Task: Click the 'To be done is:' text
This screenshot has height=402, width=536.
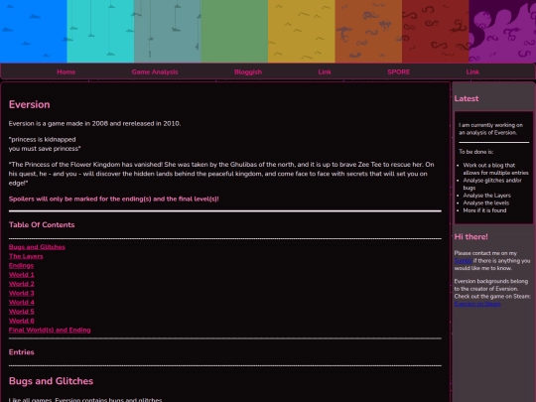Action: coord(475,152)
